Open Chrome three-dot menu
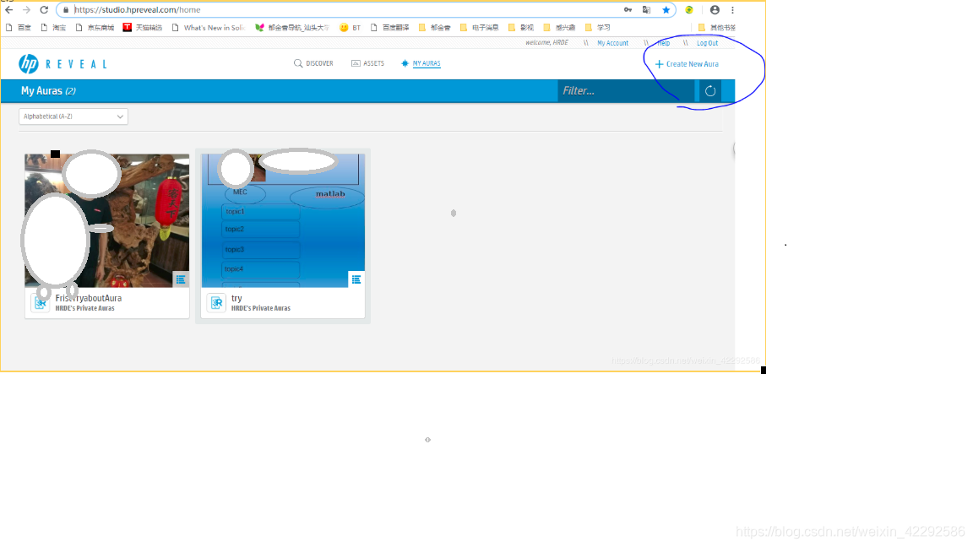This screenshot has width=973, height=547. [x=733, y=10]
